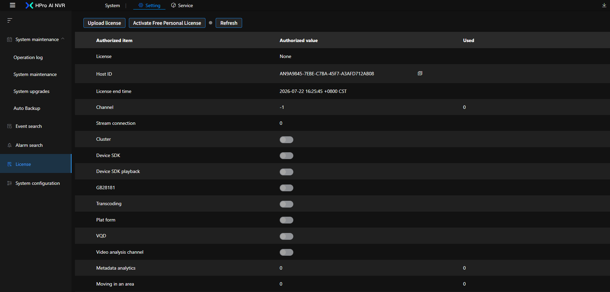Click the Stream connection row label
The height and width of the screenshot is (292, 610).
pos(116,123)
